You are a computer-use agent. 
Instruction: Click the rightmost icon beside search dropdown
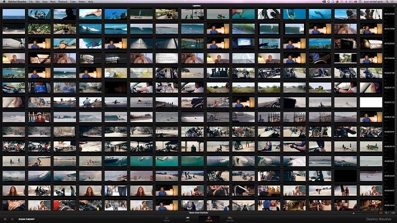point(393,213)
